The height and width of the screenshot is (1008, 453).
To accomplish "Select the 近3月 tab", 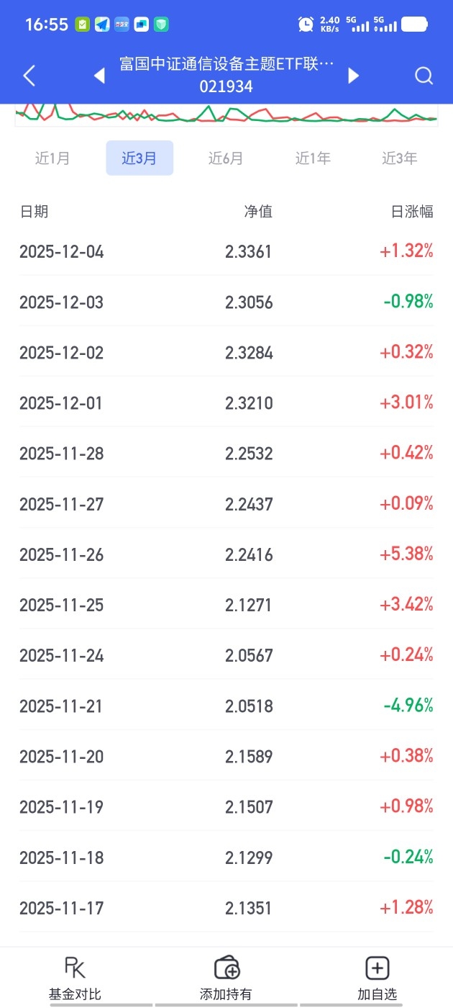I will tap(139, 158).
